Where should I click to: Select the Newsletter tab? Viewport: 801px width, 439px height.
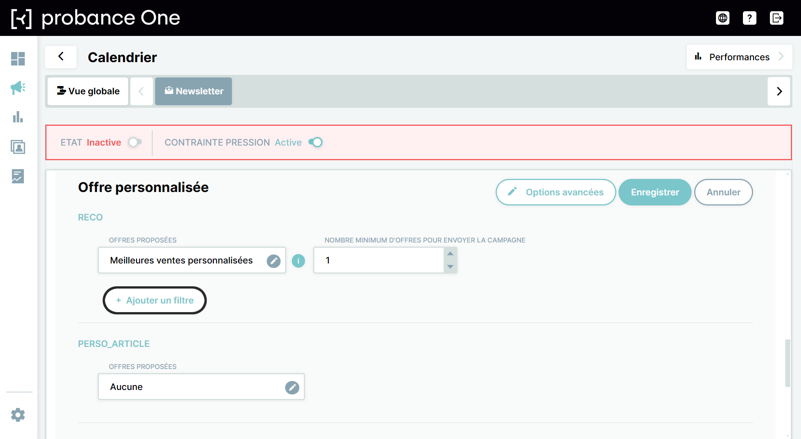click(194, 91)
